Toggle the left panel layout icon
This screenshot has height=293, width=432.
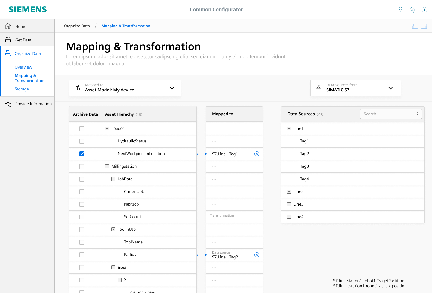click(415, 26)
